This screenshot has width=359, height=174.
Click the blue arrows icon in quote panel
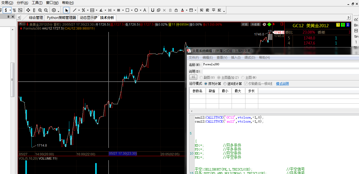click(348, 25)
